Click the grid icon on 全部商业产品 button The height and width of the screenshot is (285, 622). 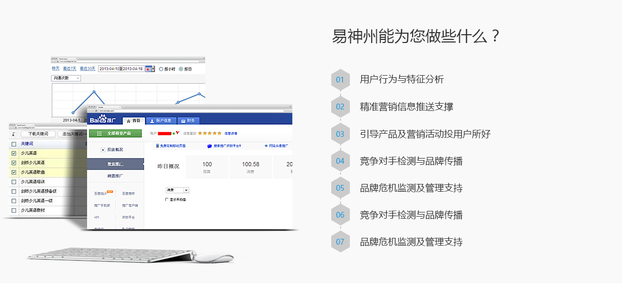tap(100, 133)
